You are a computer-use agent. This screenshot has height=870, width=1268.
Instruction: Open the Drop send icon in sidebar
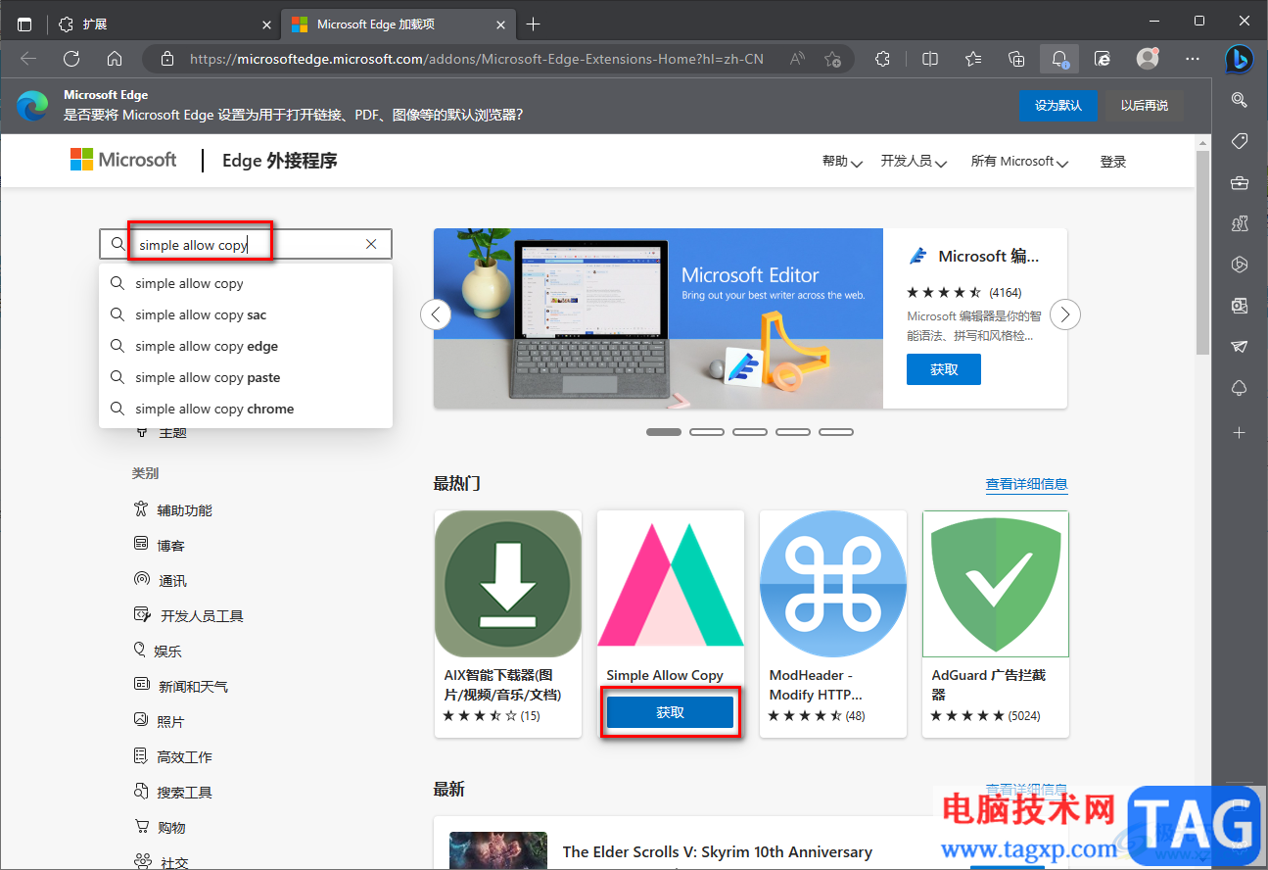pos(1240,347)
